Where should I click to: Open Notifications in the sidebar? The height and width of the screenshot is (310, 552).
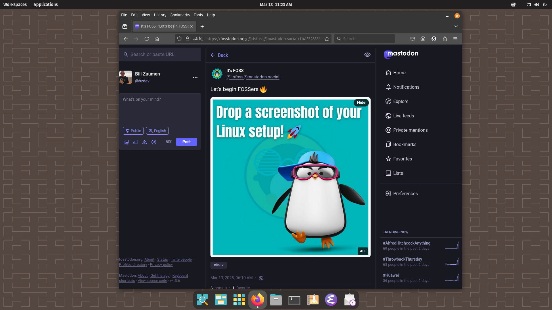(x=406, y=87)
